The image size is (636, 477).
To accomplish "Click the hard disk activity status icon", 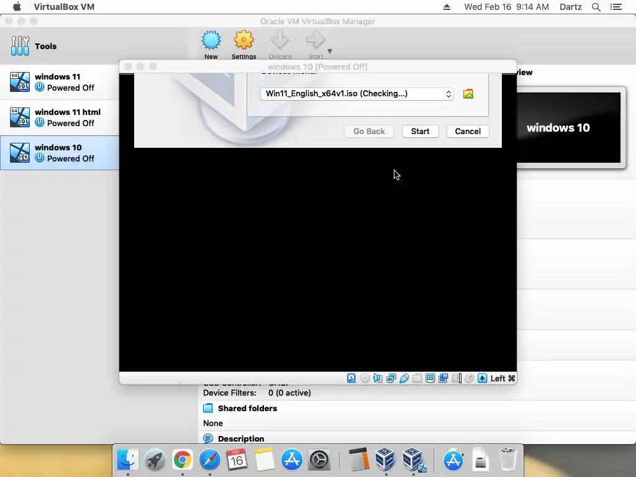I will 352,378.
